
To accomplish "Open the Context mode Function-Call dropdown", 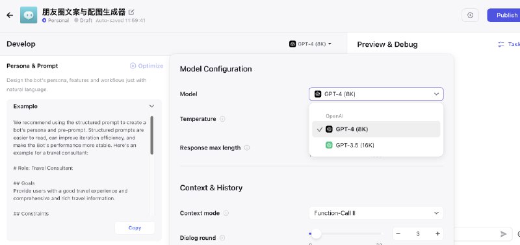I will click(x=376, y=213).
